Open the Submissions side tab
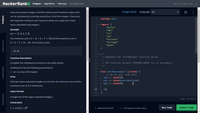 coord(3,46)
